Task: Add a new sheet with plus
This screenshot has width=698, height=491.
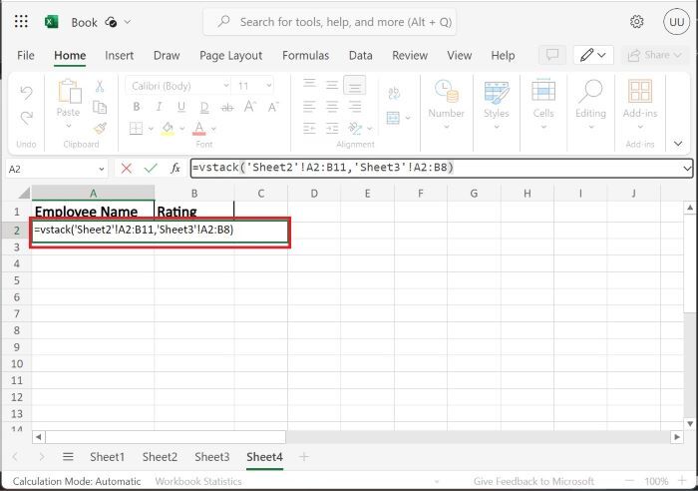Action: click(x=304, y=457)
